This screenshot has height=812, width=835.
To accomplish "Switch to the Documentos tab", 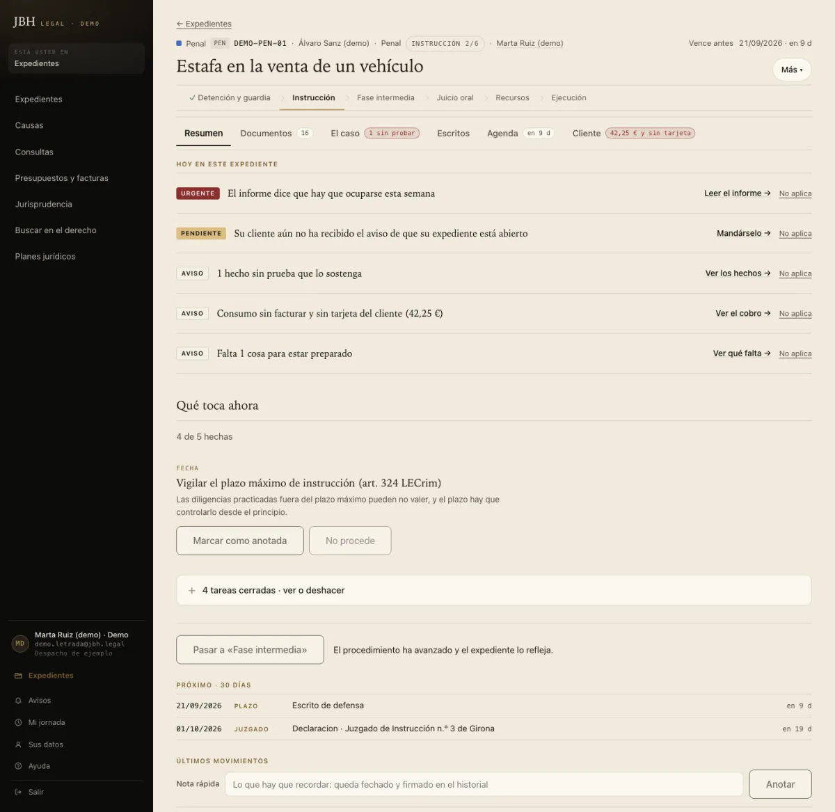I will click(276, 134).
